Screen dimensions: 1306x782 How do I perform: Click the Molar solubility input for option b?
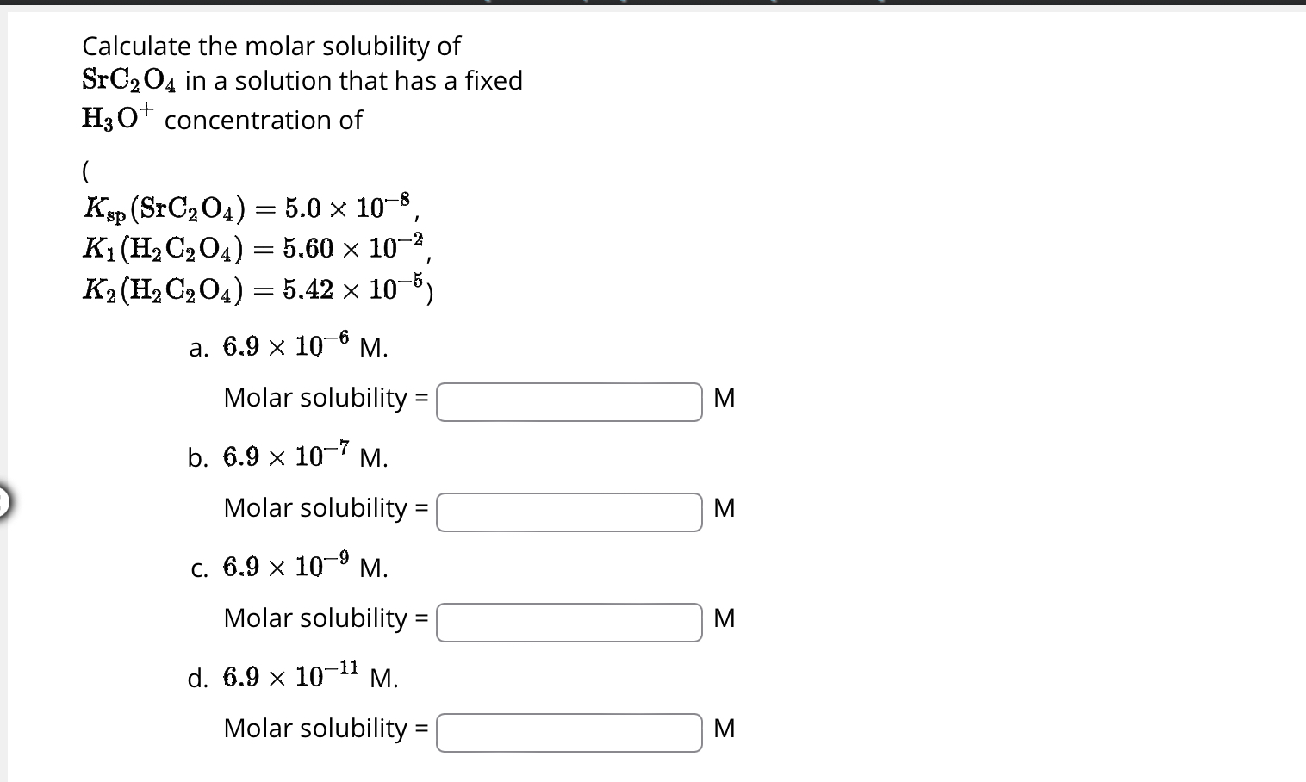pos(569,512)
